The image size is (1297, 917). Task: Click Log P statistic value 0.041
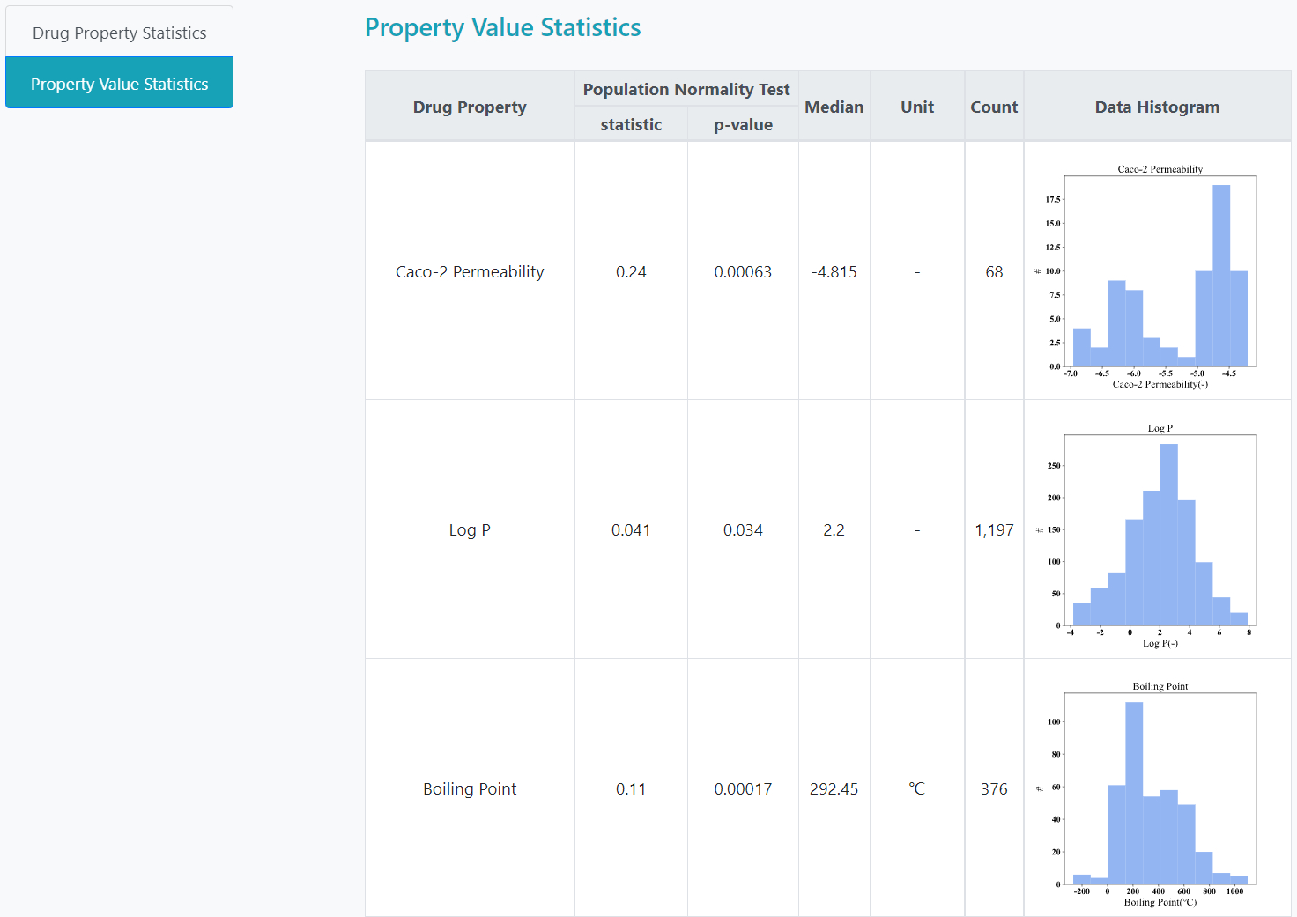pos(631,529)
